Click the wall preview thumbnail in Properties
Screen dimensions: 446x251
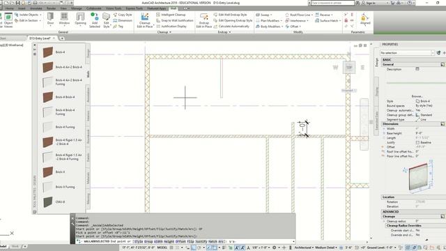click(x=418, y=176)
